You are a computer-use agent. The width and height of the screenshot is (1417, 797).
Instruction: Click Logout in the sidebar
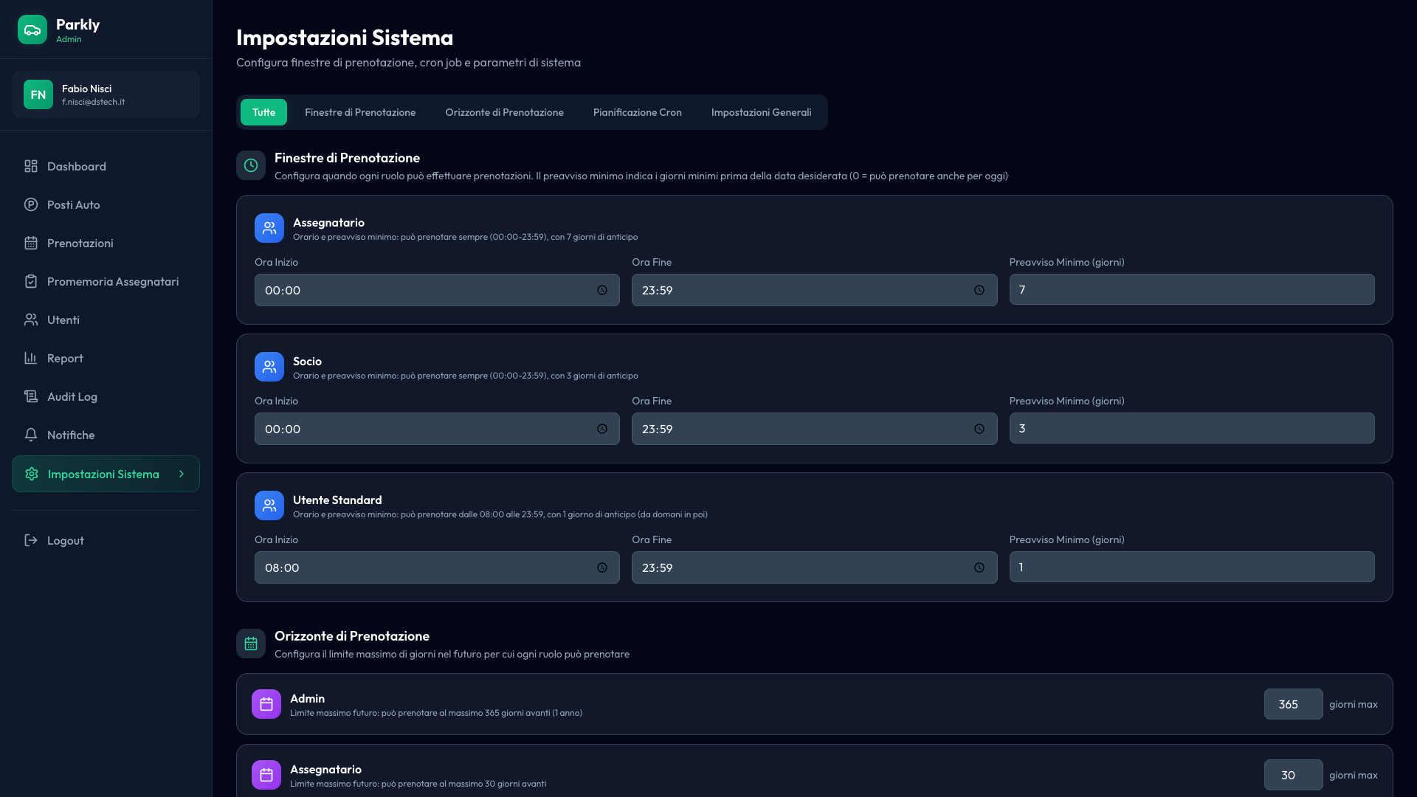pyautogui.click(x=65, y=540)
